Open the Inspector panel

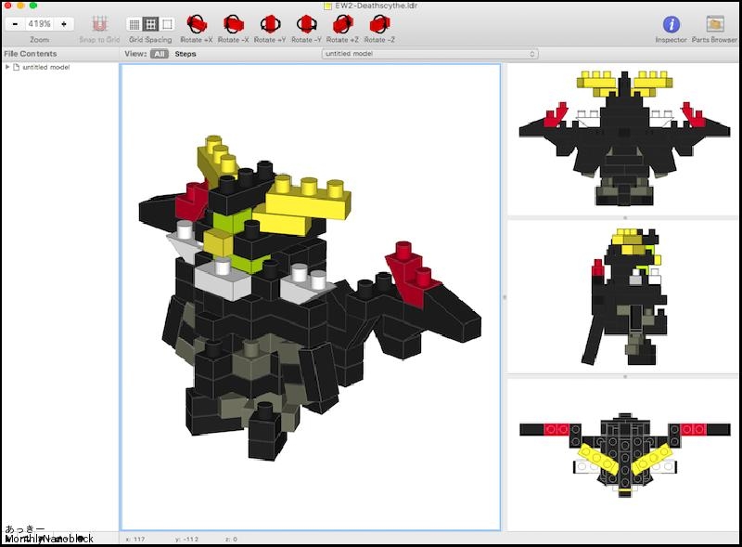point(671,24)
